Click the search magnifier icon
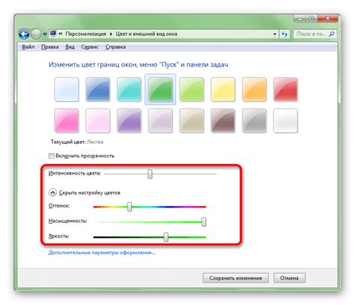This screenshot has width=355, height=305. pyautogui.click(x=332, y=34)
